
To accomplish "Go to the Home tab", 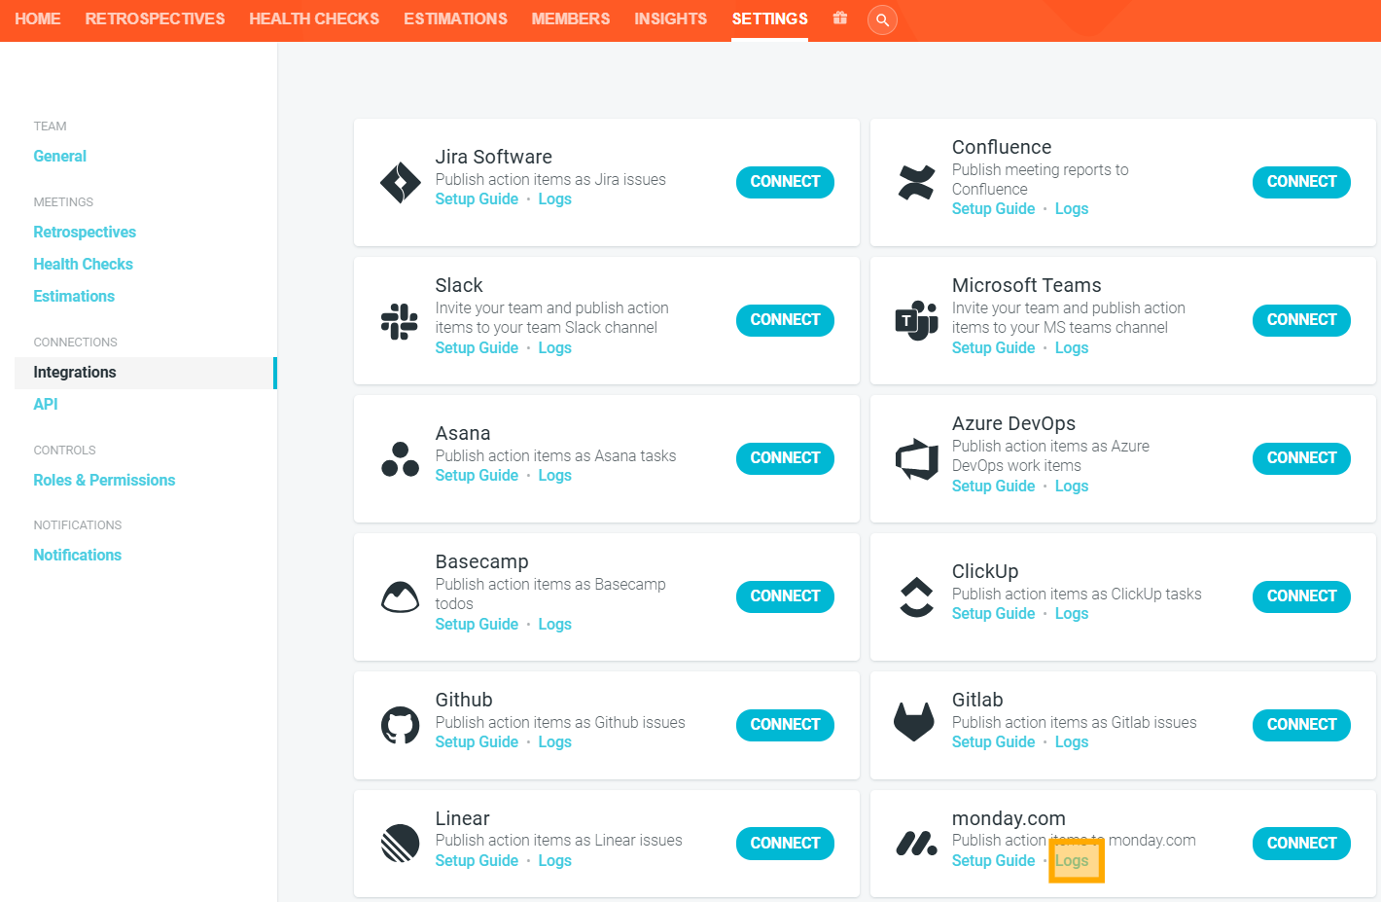I will (38, 18).
